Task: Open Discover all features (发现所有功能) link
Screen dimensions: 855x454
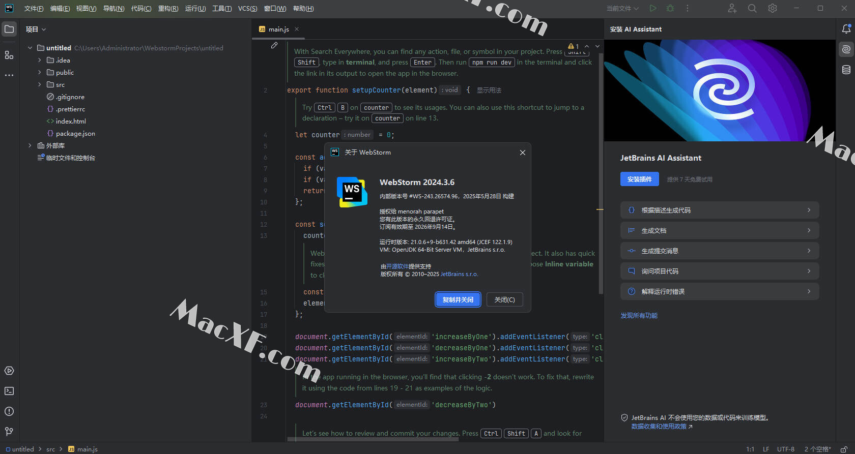Action: point(639,316)
